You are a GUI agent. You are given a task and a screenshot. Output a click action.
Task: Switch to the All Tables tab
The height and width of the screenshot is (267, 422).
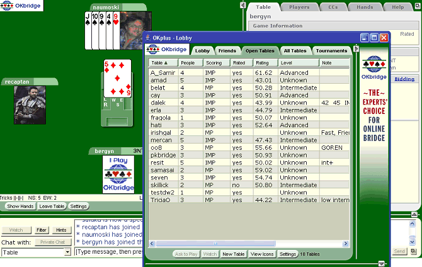[x=295, y=50]
